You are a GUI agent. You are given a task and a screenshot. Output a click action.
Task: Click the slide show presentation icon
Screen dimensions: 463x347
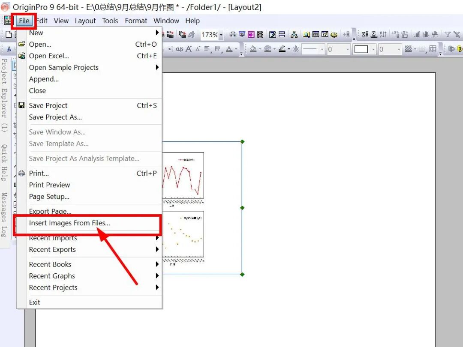tap(242, 35)
